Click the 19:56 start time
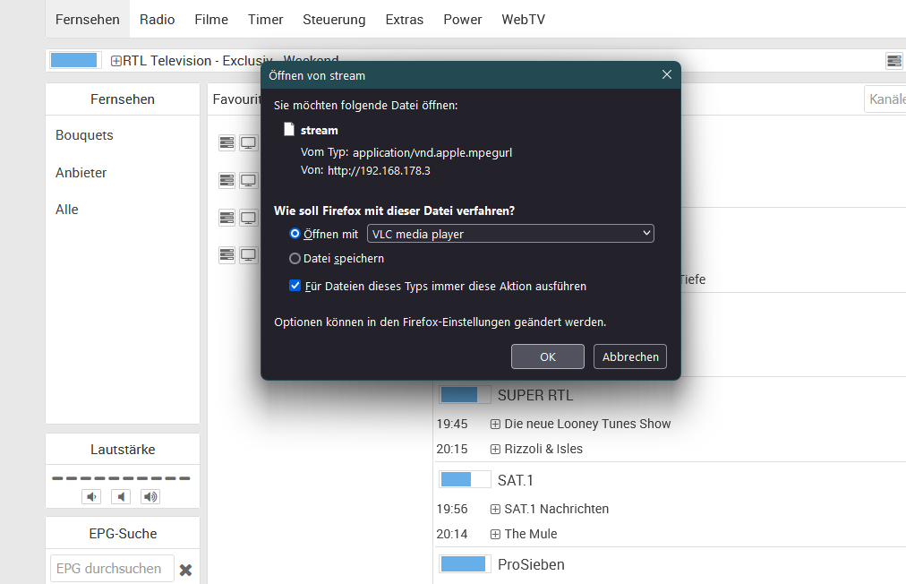Viewport: 906px width, 584px height. pos(452,510)
